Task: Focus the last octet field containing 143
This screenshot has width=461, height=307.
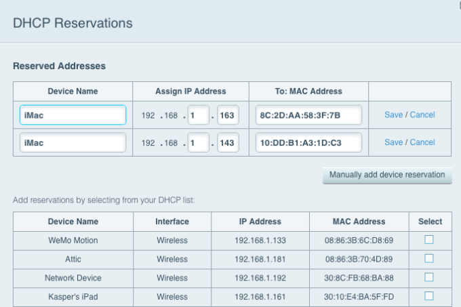Action: click(227, 142)
